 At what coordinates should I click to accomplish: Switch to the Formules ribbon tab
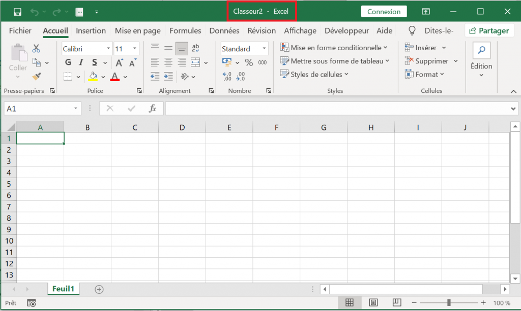(185, 30)
